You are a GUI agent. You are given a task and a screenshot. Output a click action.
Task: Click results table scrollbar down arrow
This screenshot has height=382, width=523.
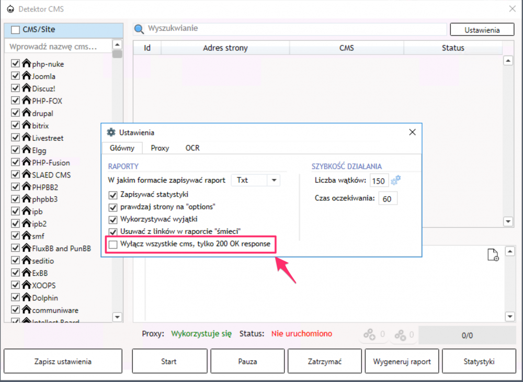(x=508, y=221)
